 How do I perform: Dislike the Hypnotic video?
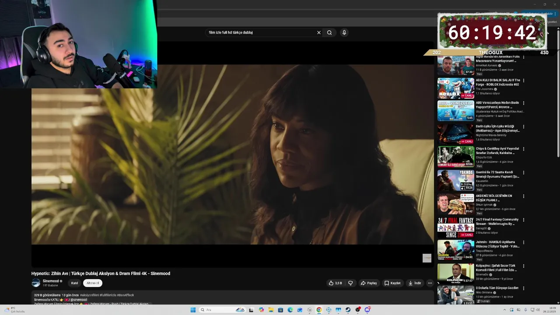(x=350, y=283)
